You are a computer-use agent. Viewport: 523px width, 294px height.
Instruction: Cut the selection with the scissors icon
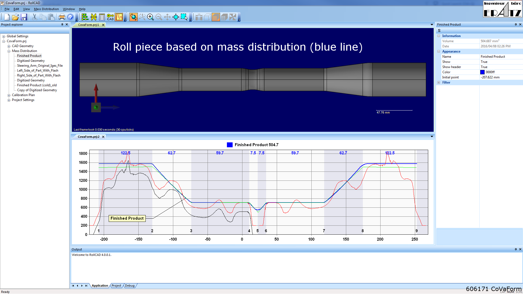coord(35,17)
